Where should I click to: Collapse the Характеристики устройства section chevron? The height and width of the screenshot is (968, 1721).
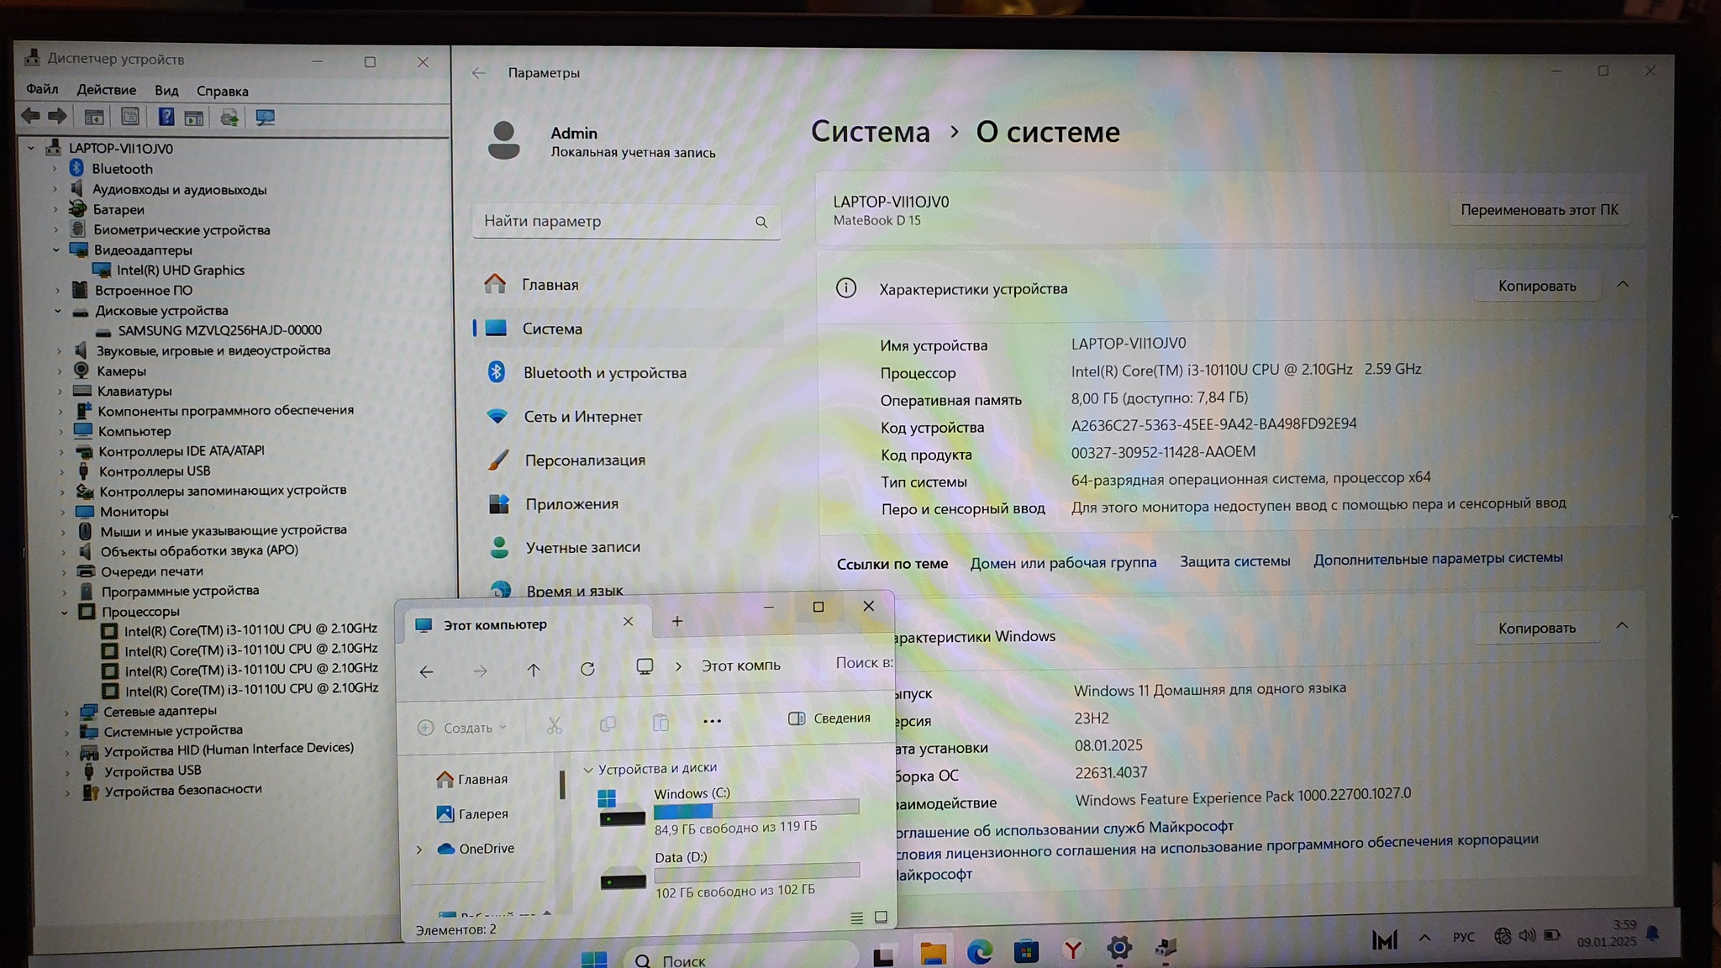1623,285
